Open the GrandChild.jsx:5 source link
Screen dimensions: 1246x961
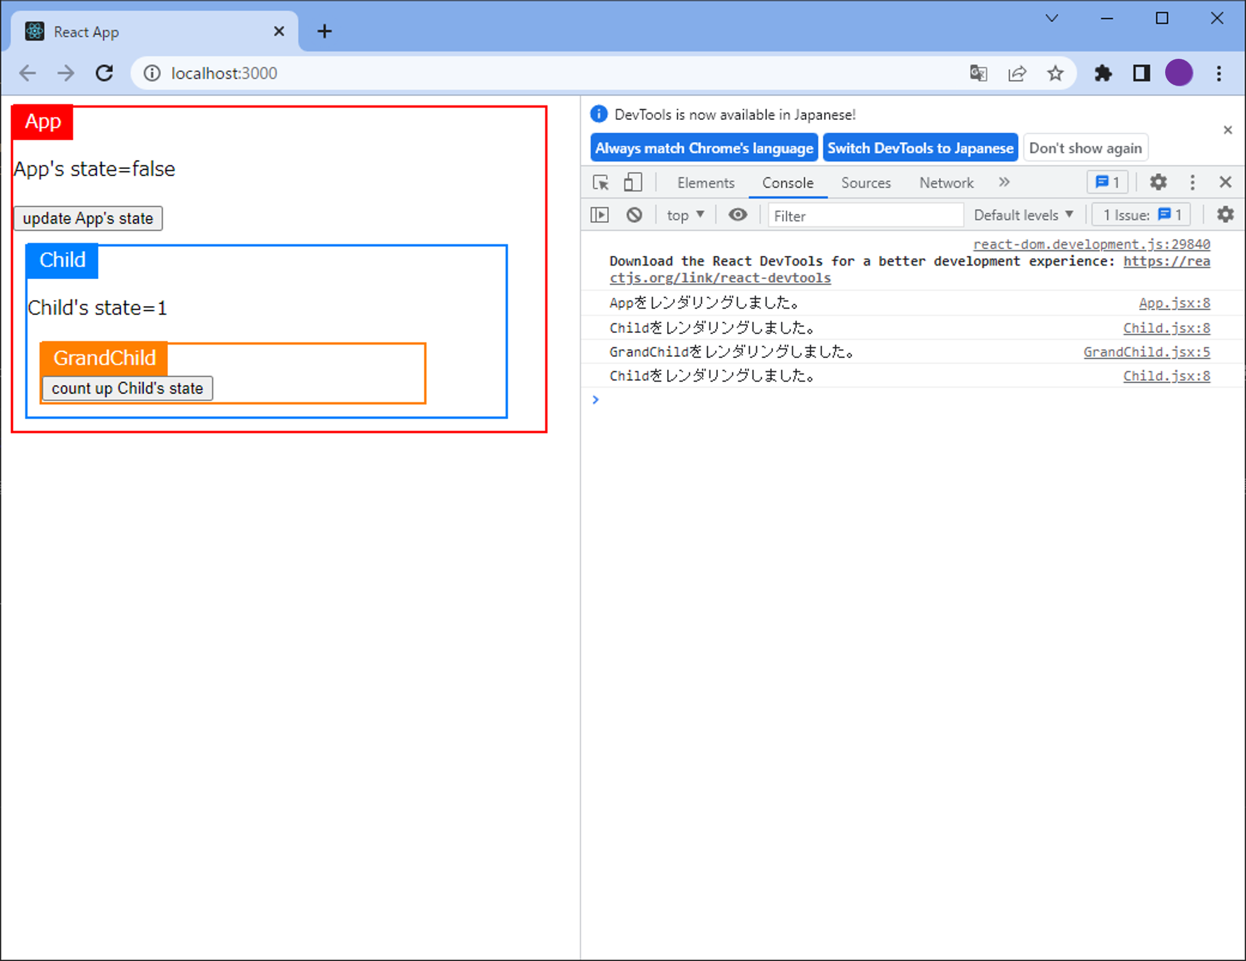1147,352
